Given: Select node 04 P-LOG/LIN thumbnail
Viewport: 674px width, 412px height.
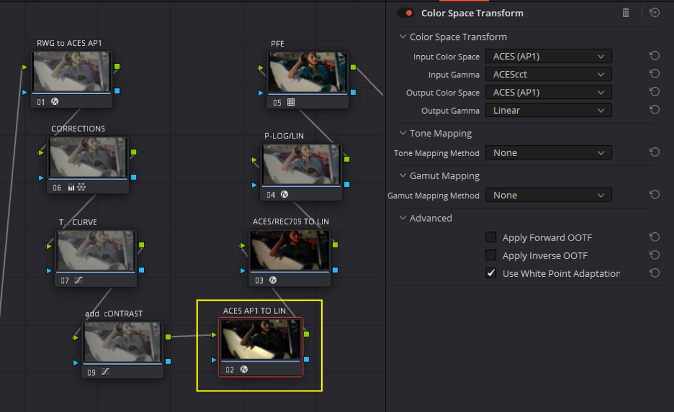Looking at the screenshot, I should (x=302, y=165).
